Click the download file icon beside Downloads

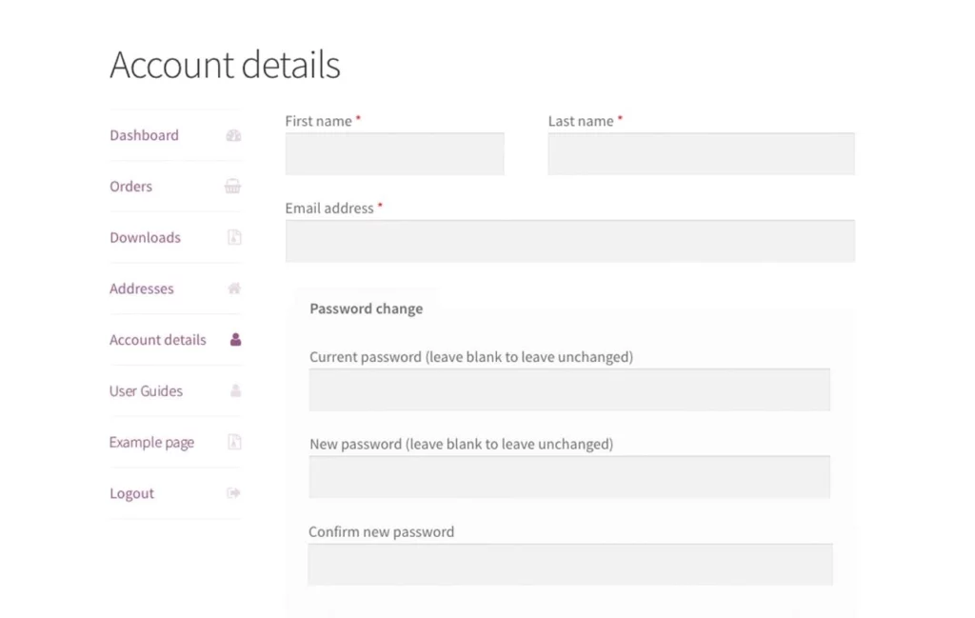[x=233, y=237]
